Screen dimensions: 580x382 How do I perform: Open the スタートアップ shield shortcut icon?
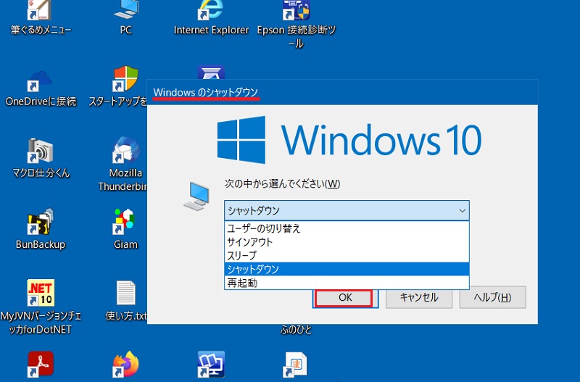[125, 79]
